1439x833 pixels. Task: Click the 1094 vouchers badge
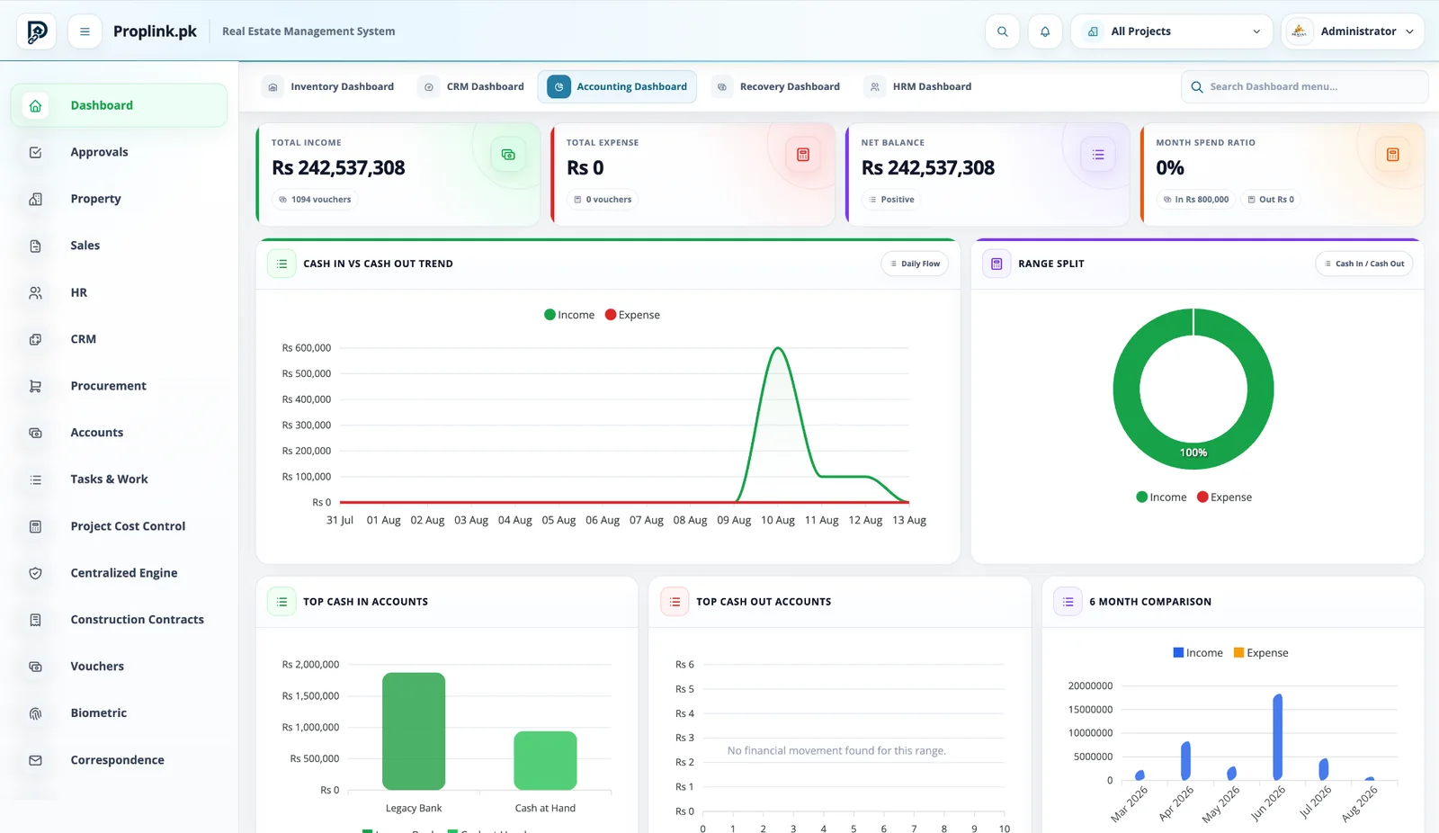(315, 200)
